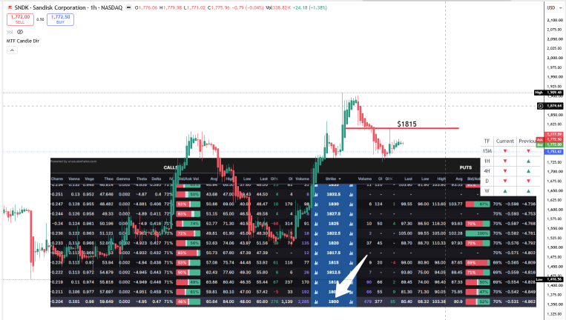The width and height of the screenshot is (566, 320).
Task: Open calls chart icon in 1800 strike row
Action: click(316, 301)
